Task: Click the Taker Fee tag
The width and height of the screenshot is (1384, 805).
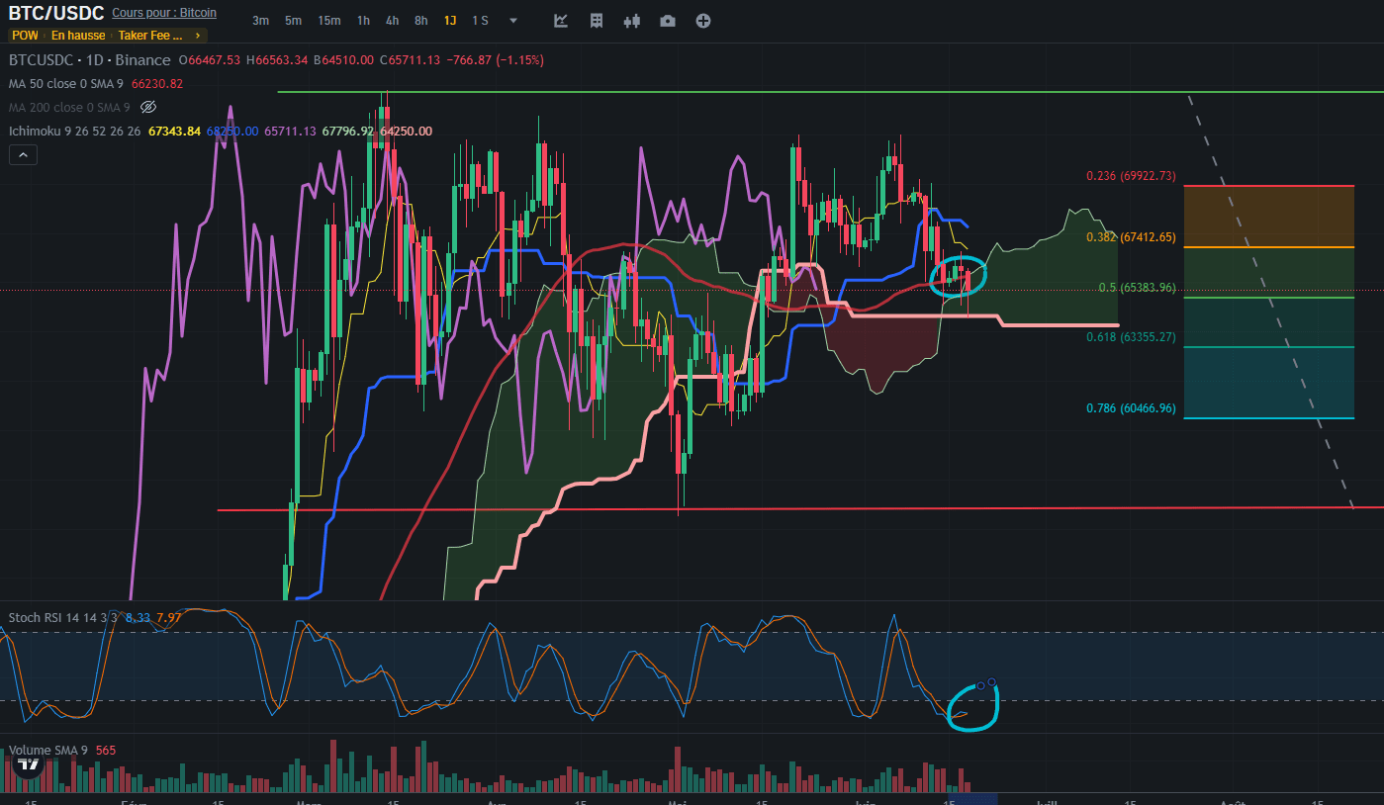Action: pos(150,36)
